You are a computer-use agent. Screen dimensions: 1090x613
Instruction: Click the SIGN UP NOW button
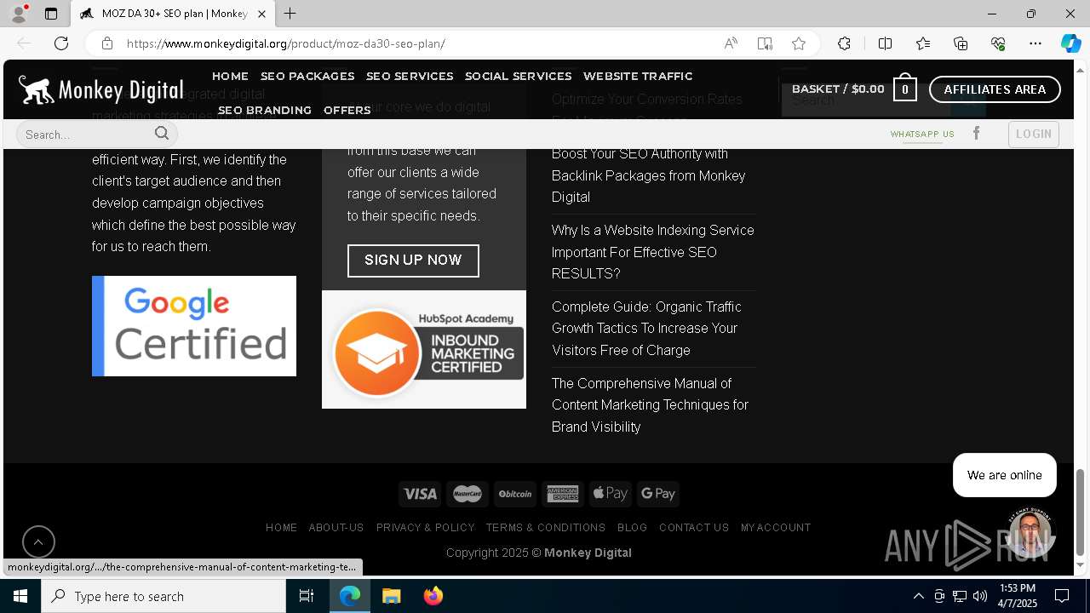tap(413, 261)
